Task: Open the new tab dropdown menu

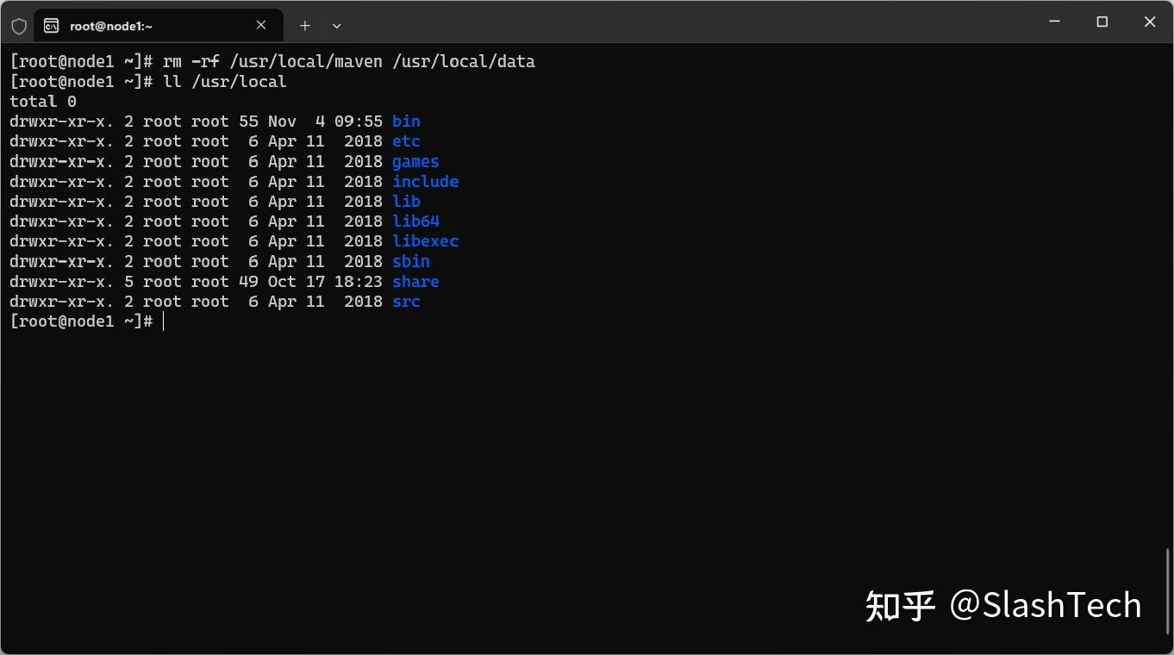Action: click(x=336, y=26)
